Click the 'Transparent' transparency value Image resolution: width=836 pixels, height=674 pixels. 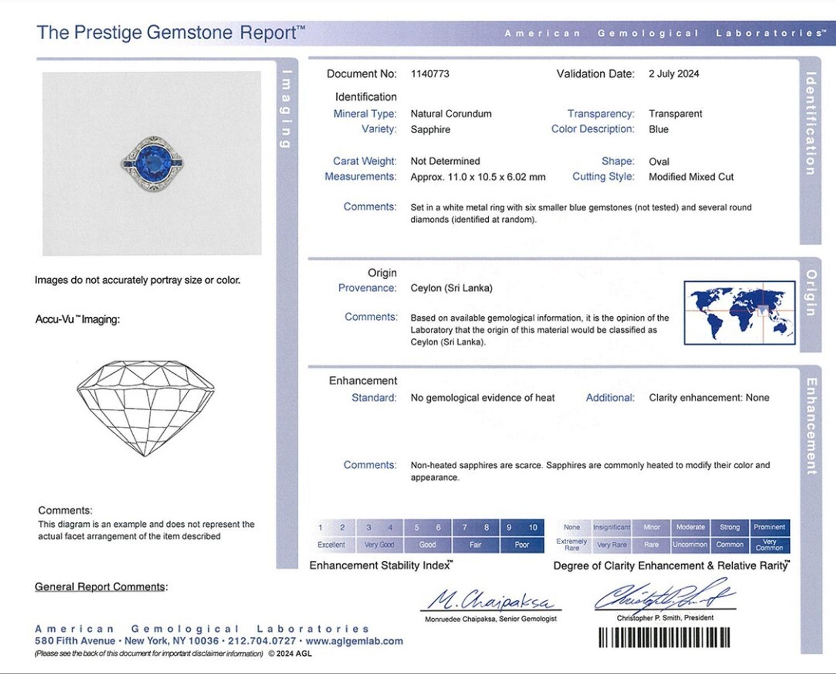675,114
